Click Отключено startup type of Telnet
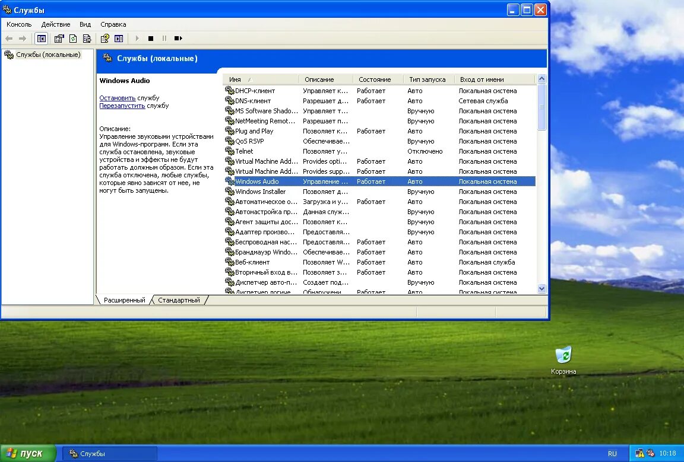 pyautogui.click(x=425, y=151)
